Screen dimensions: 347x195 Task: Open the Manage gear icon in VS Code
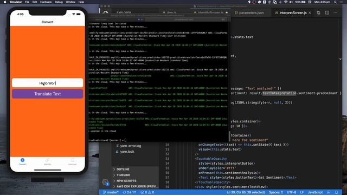(106, 182)
